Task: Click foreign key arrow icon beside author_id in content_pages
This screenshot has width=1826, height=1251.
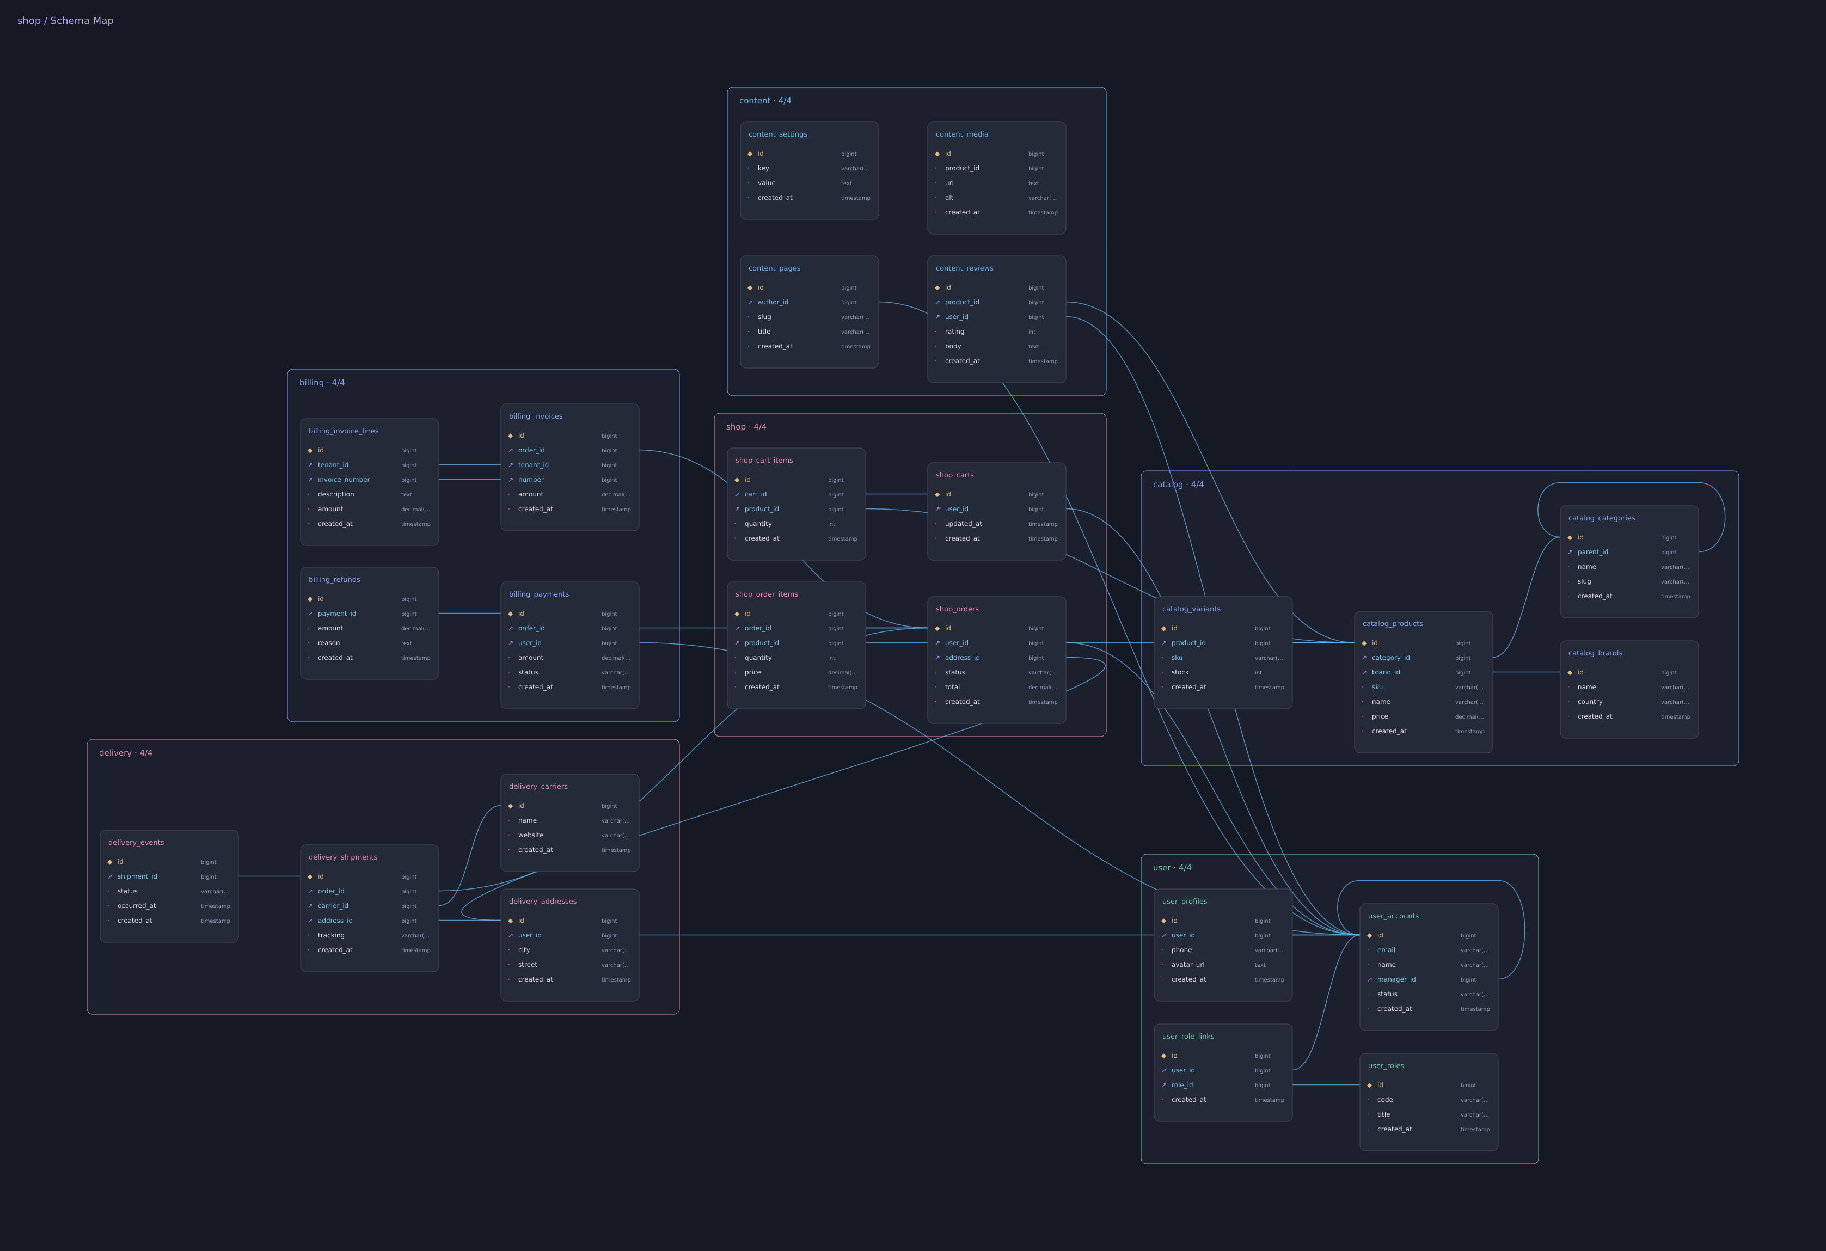Action: tap(750, 303)
